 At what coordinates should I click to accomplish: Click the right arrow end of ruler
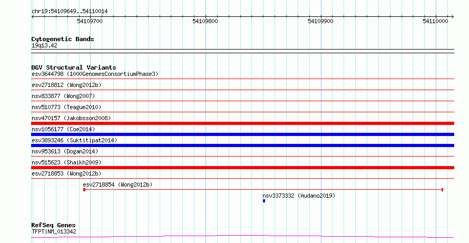pyautogui.click(x=453, y=17)
